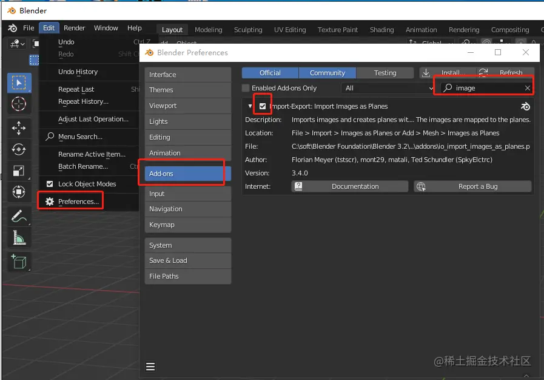Click the search magnifier icon in add-on filter
The image size is (544, 380).
[448, 88]
